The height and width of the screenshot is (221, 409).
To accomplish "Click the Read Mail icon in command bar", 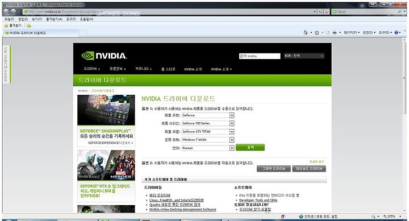I will 327,32.
